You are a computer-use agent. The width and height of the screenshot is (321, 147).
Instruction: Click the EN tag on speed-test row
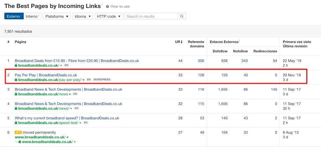pos(86,123)
